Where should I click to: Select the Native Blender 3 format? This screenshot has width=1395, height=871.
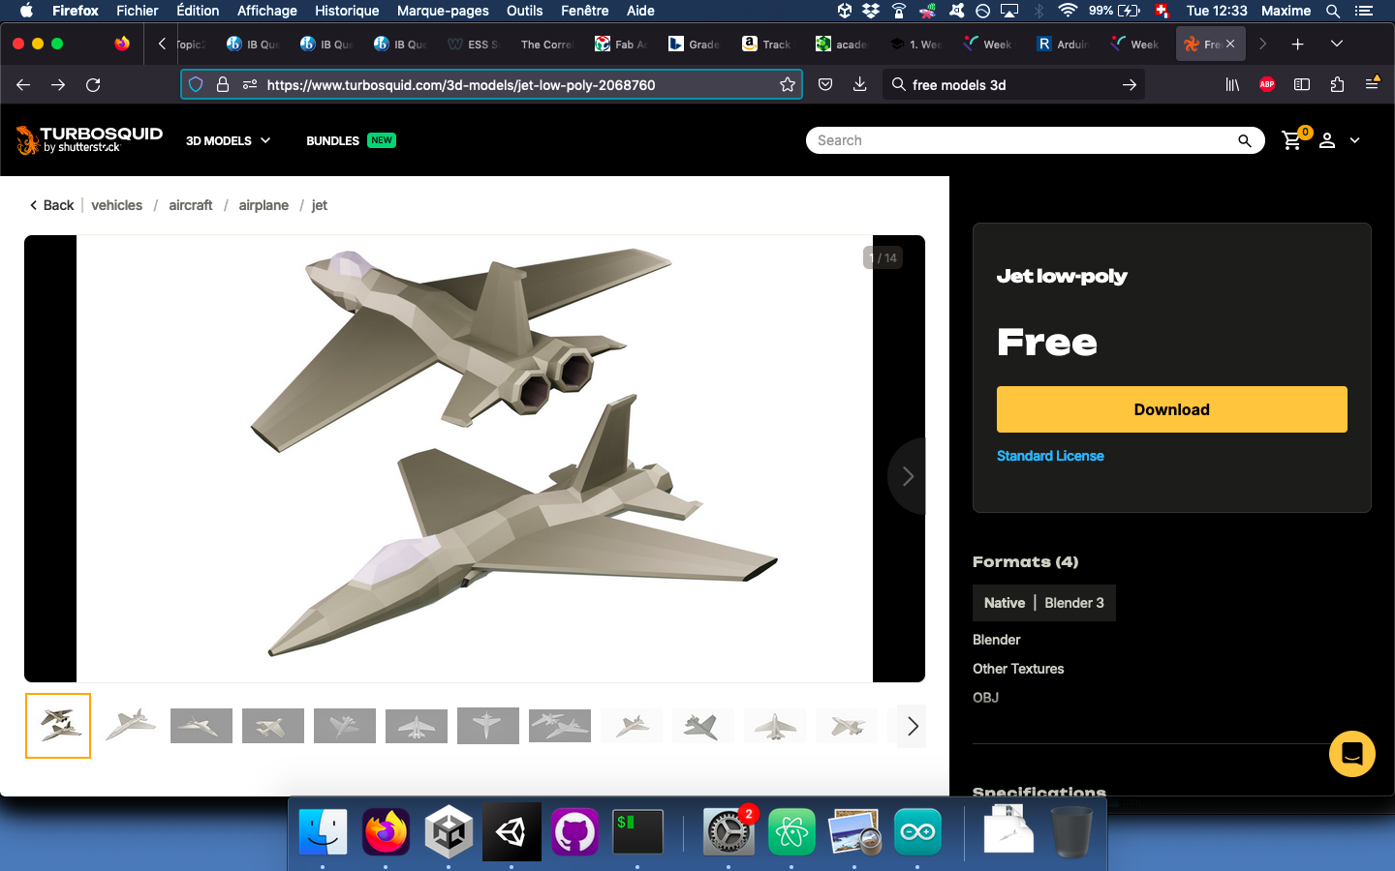tap(1044, 603)
